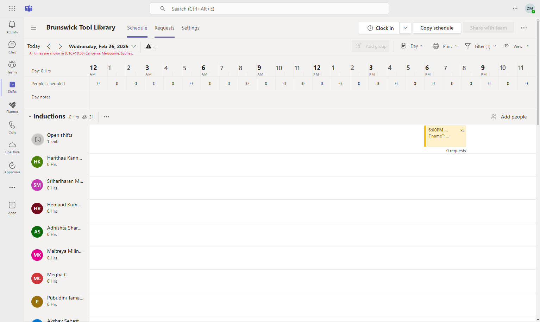The image size is (540, 322).
Task: Open Chat in the sidebar
Action: point(12,47)
